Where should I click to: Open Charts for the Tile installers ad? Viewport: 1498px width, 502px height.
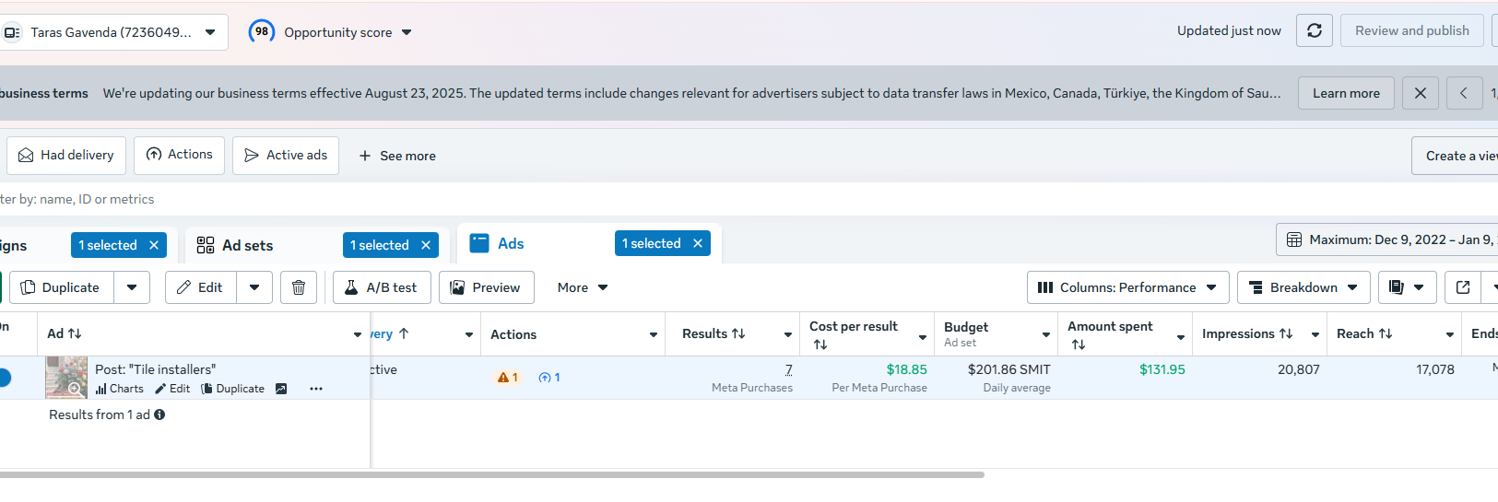tap(120, 389)
